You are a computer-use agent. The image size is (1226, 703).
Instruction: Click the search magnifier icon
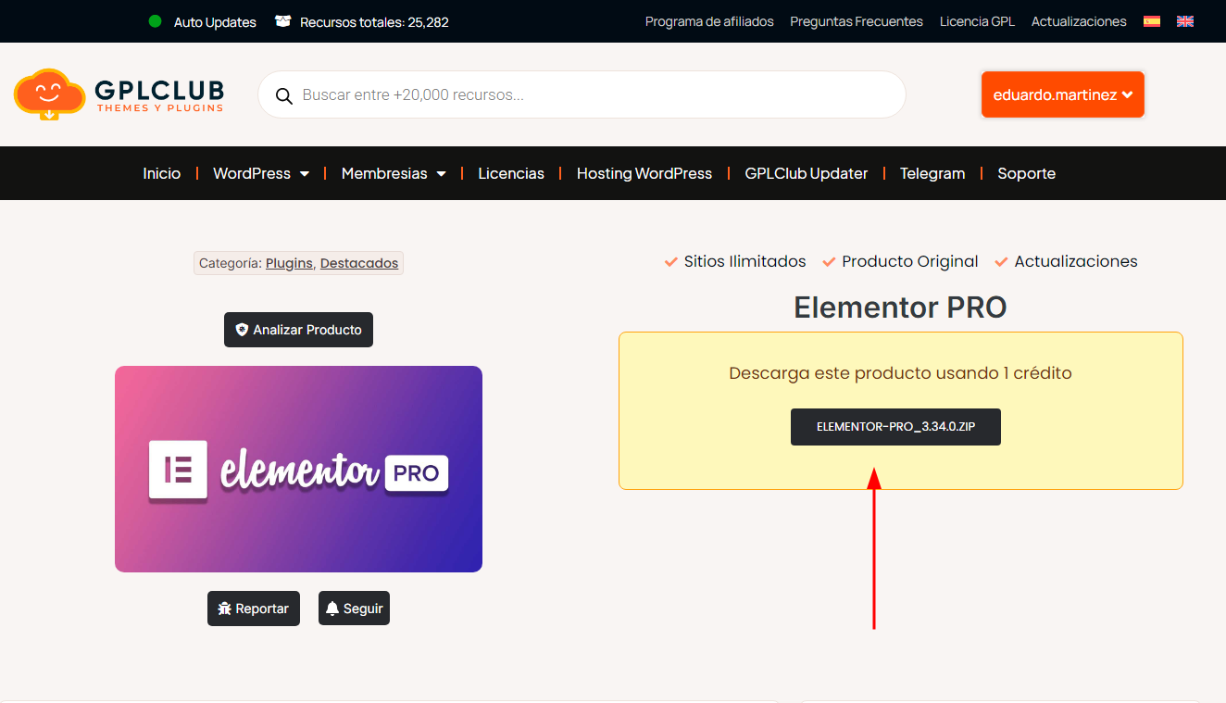(284, 95)
